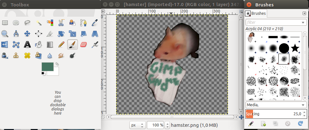Viewport: 309px width, 130px height.
Task: Select the active Paintbrush tool
Action: tap(72, 45)
